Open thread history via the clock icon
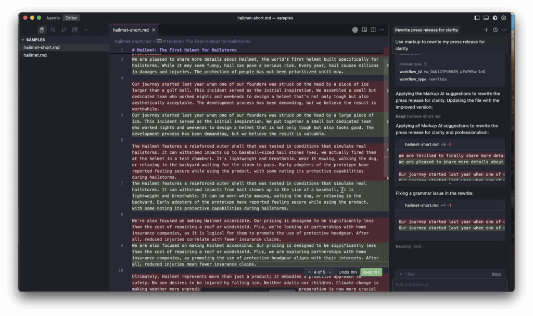Viewport: 533px width, 316px height. 496,30
